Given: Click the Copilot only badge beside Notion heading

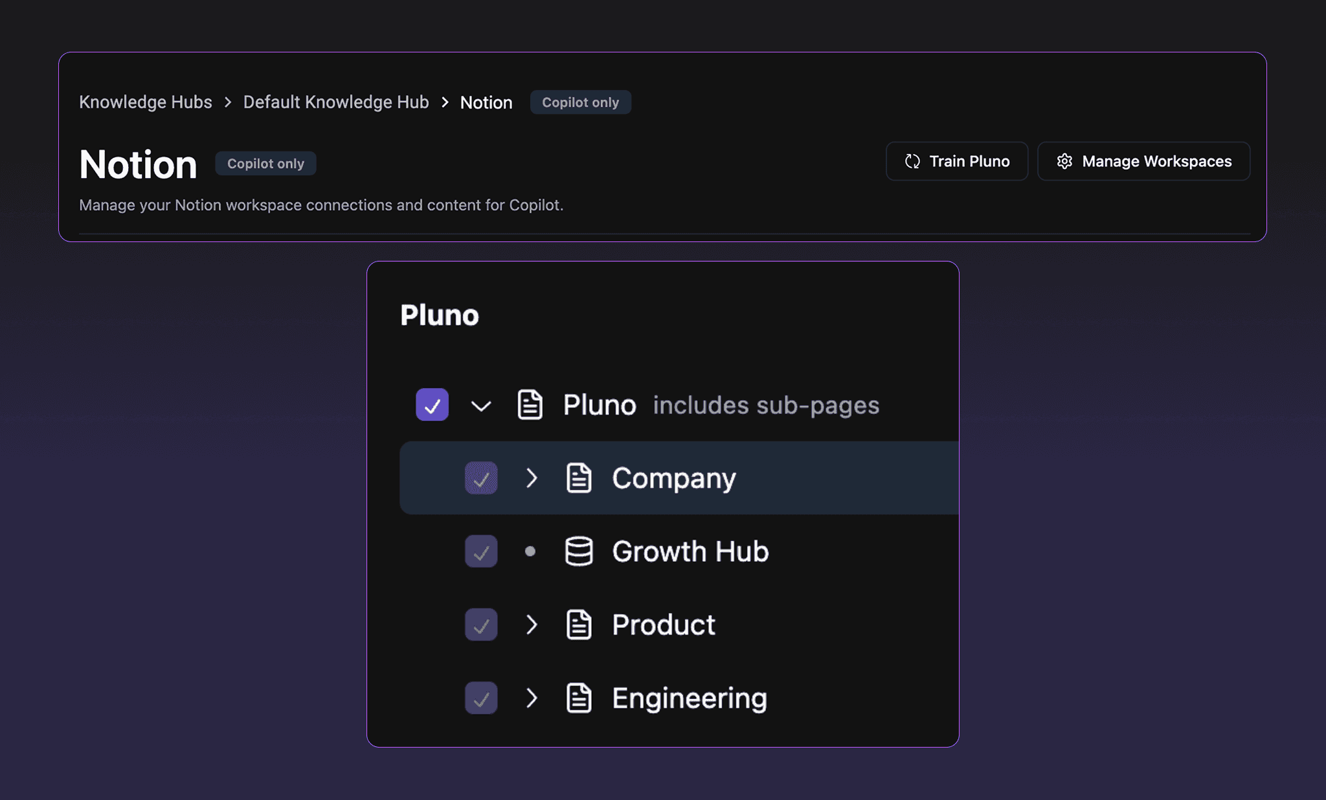Looking at the screenshot, I should 265,163.
